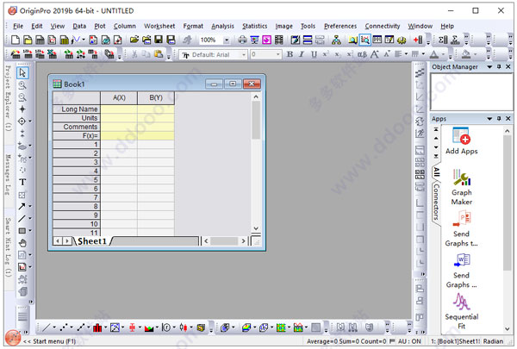Toggle Superscript formatting

pos(326,54)
